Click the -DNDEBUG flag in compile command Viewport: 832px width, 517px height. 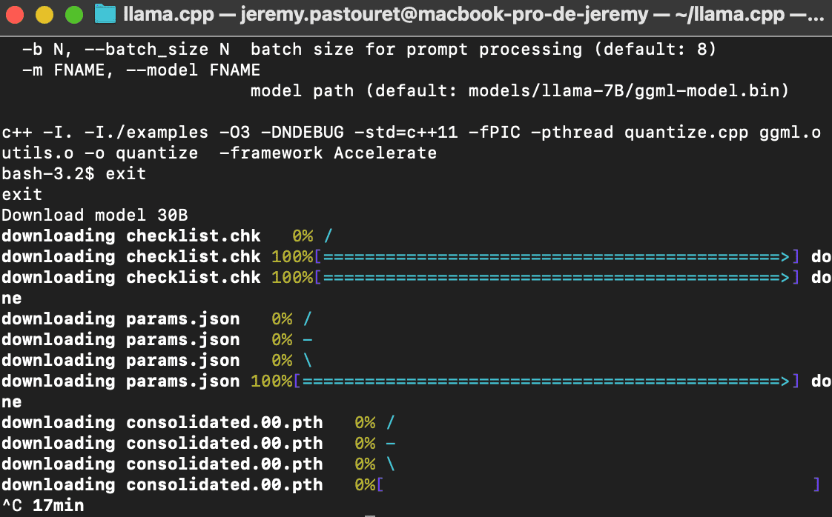[x=303, y=133]
